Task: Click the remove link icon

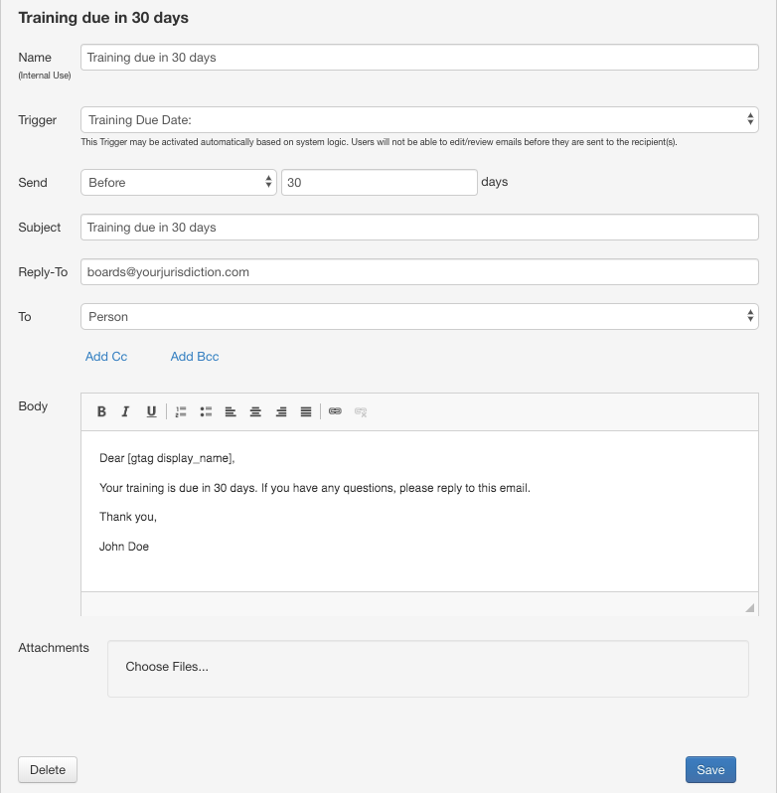Action: pos(361,411)
